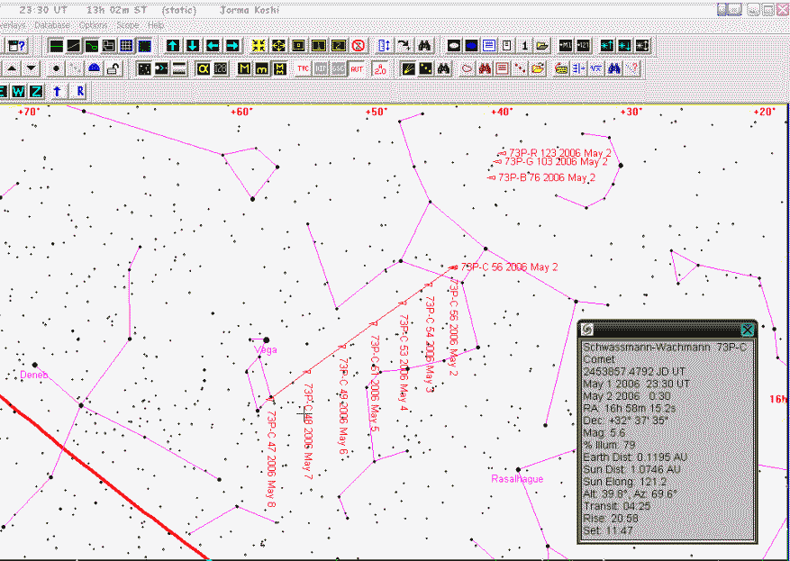This screenshot has height=561, width=790.
Task: Click the cyan pan-up arrow button
Action: 173,46
